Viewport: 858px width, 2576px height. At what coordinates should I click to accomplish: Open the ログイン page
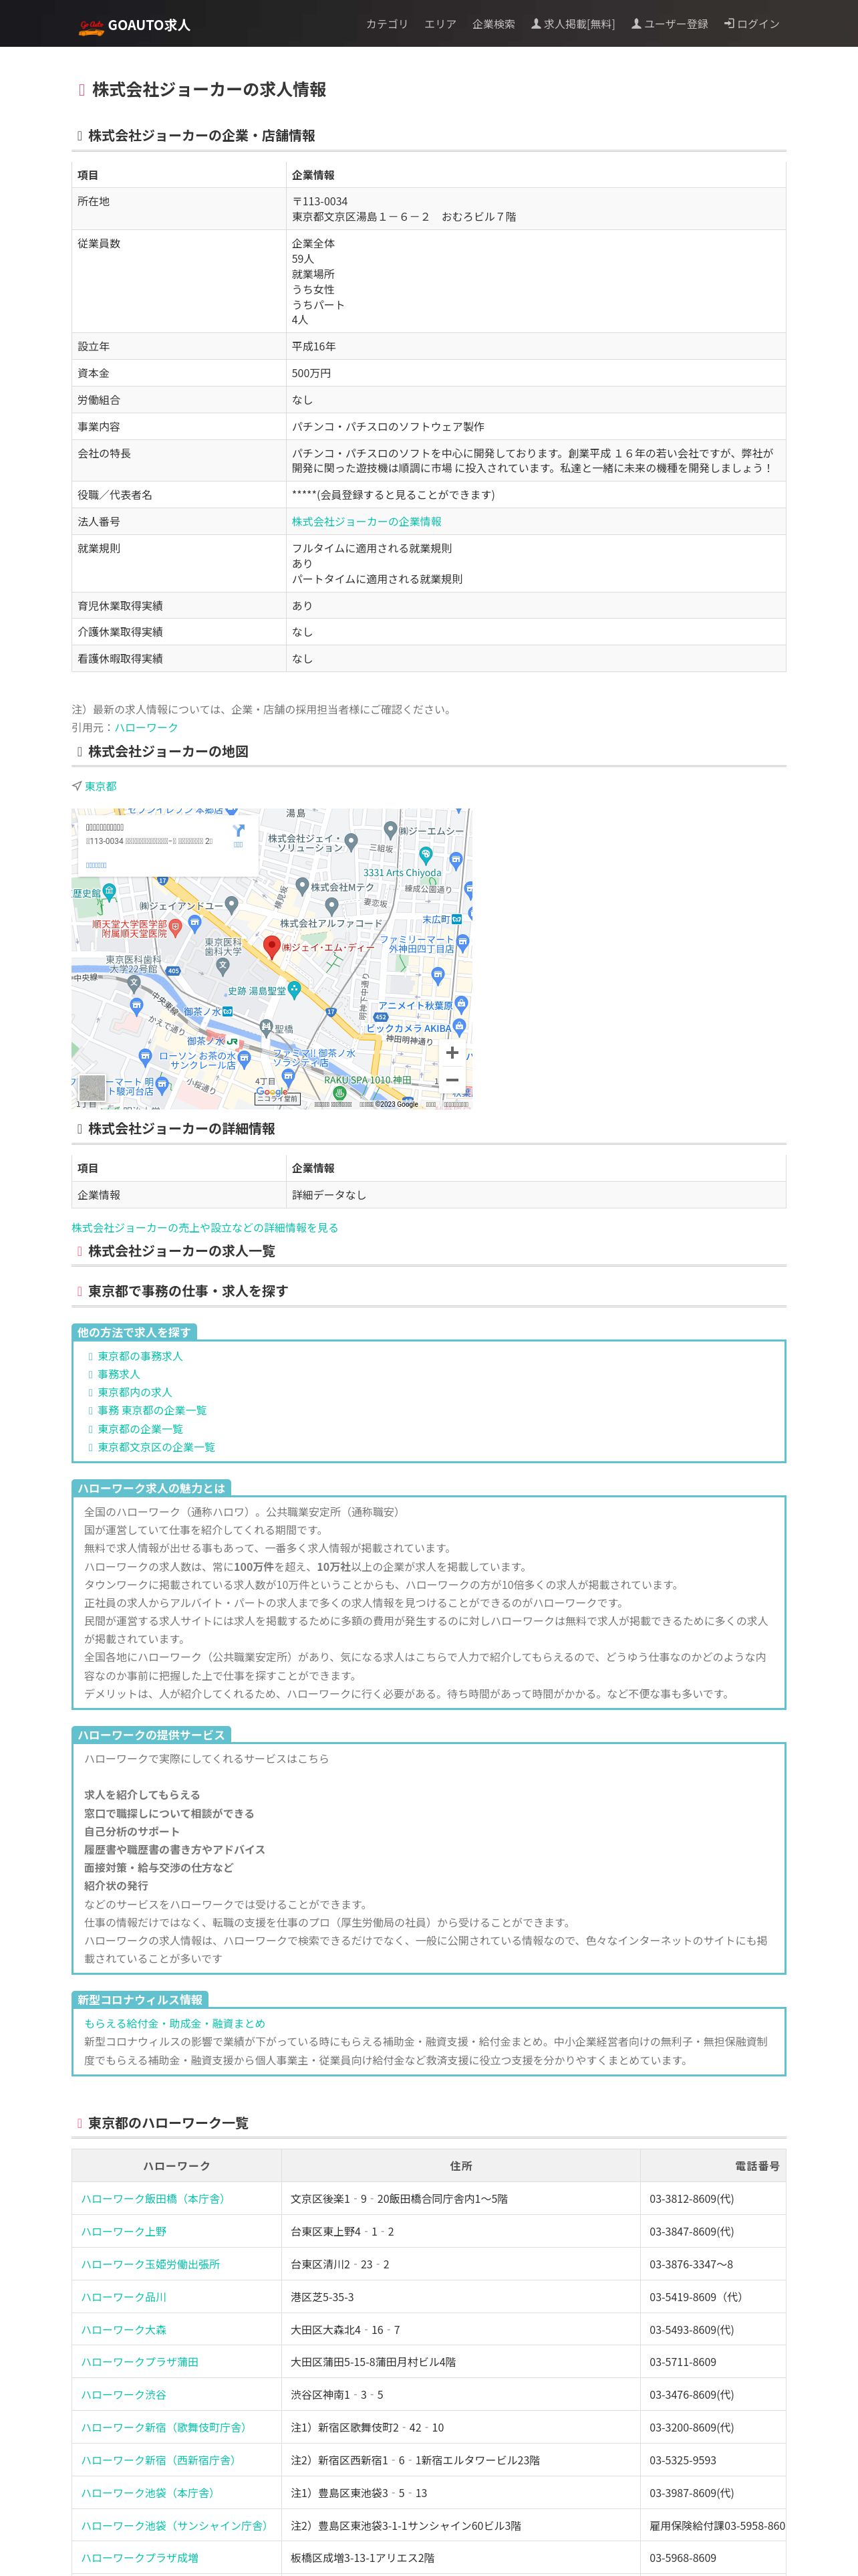(x=751, y=24)
